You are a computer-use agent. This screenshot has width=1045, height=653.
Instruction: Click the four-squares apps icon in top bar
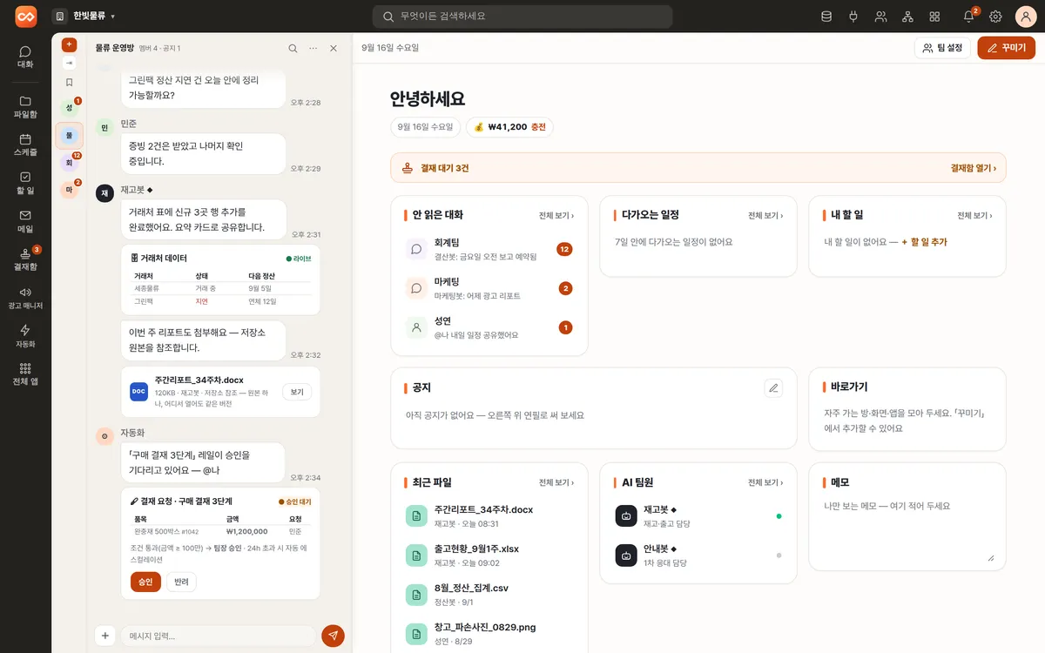point(934,17)
